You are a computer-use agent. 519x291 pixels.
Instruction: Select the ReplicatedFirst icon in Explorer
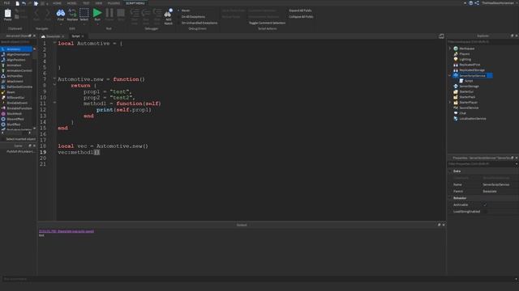click(456, 65)
